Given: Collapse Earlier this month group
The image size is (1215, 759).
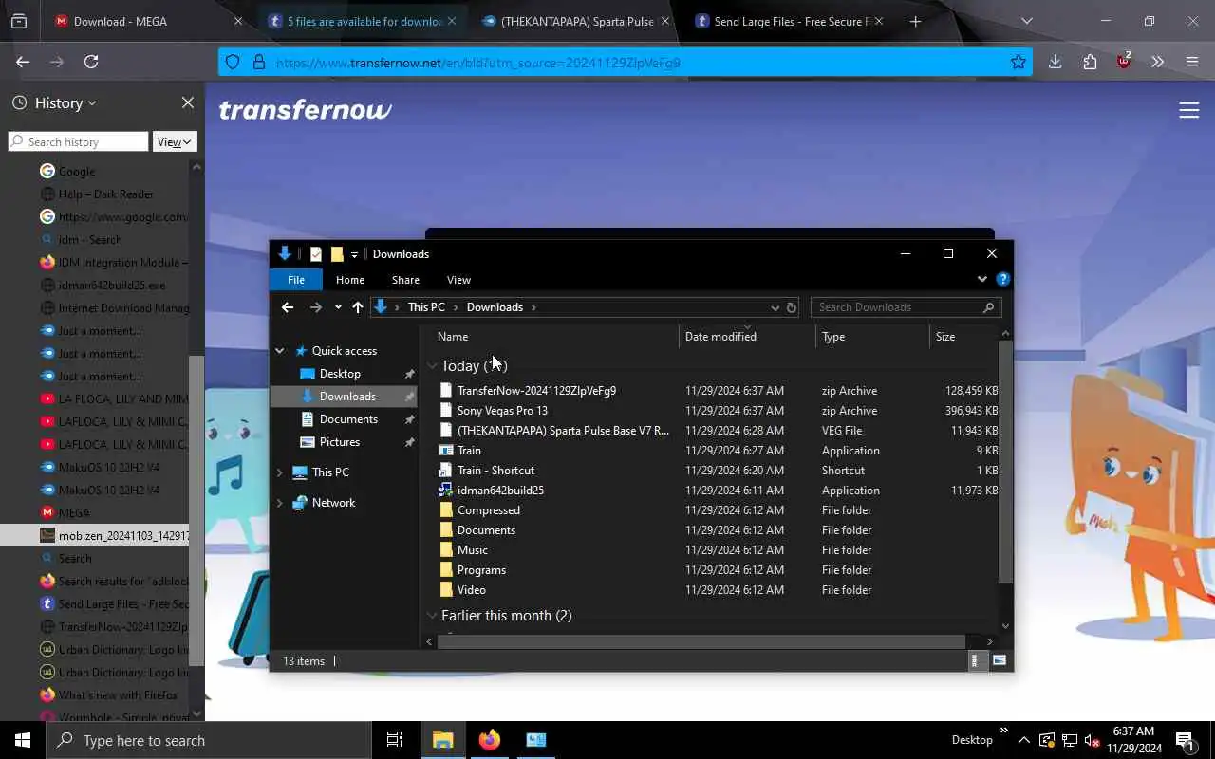Looking at the screenshot, I should (433, 616).
